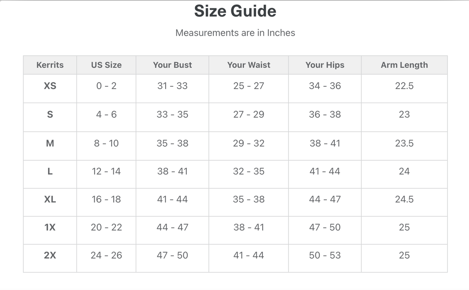Select the XS size row label
Viewport: 469px width, 290px height.
[x=50, y=86]
